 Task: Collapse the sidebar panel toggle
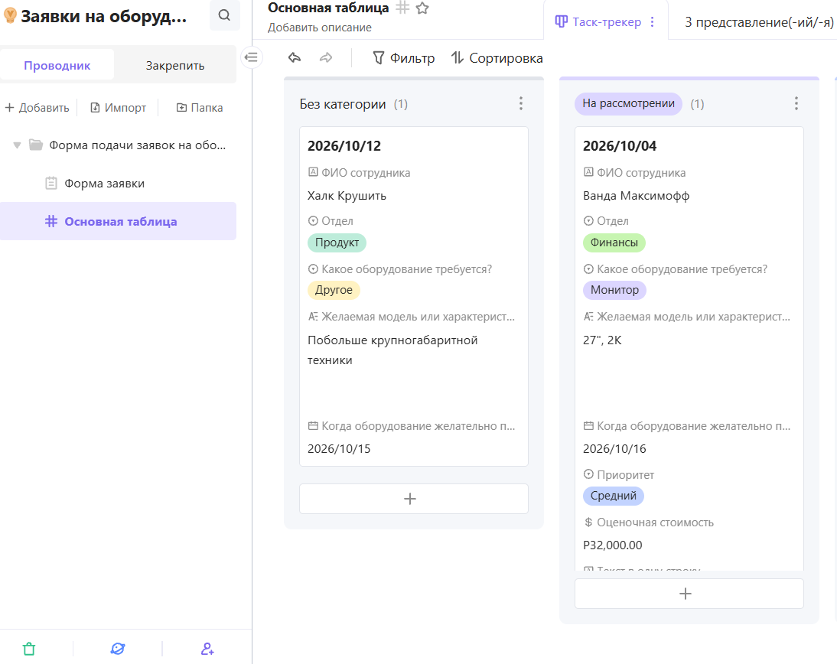click(x=252, y=57)
